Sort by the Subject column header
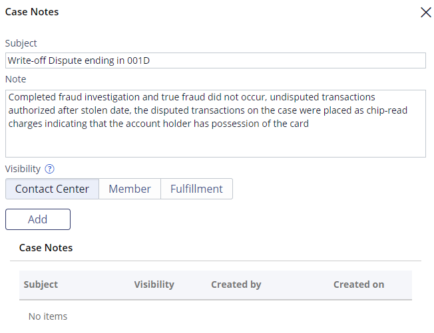434x333 pixels. [x=41, y=284]
